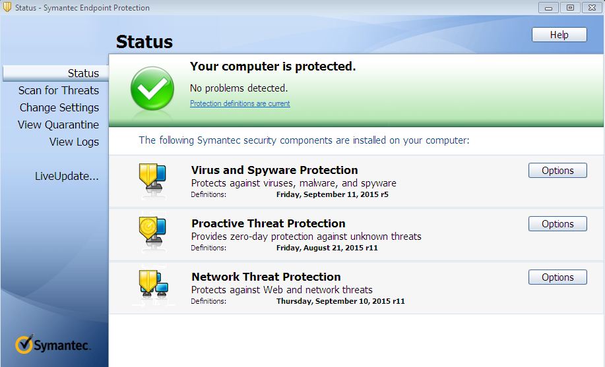Click the Symantec shield icon in title bar

tap(7, 8)
